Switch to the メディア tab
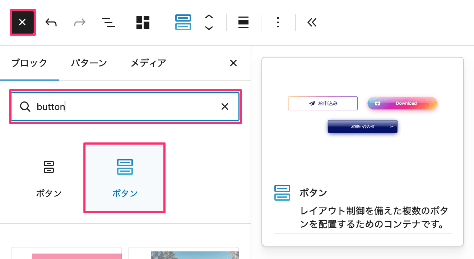474x259 pixels. [x=148, y=63]
